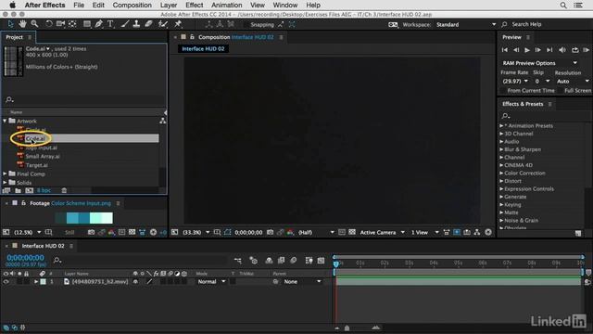593x334 pixels.
Task: Open layer Parent None dropdown
Action: [303, 282]
